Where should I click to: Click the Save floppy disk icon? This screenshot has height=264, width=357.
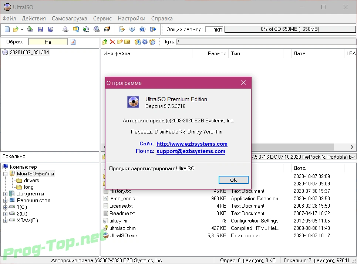click(40, 29)
